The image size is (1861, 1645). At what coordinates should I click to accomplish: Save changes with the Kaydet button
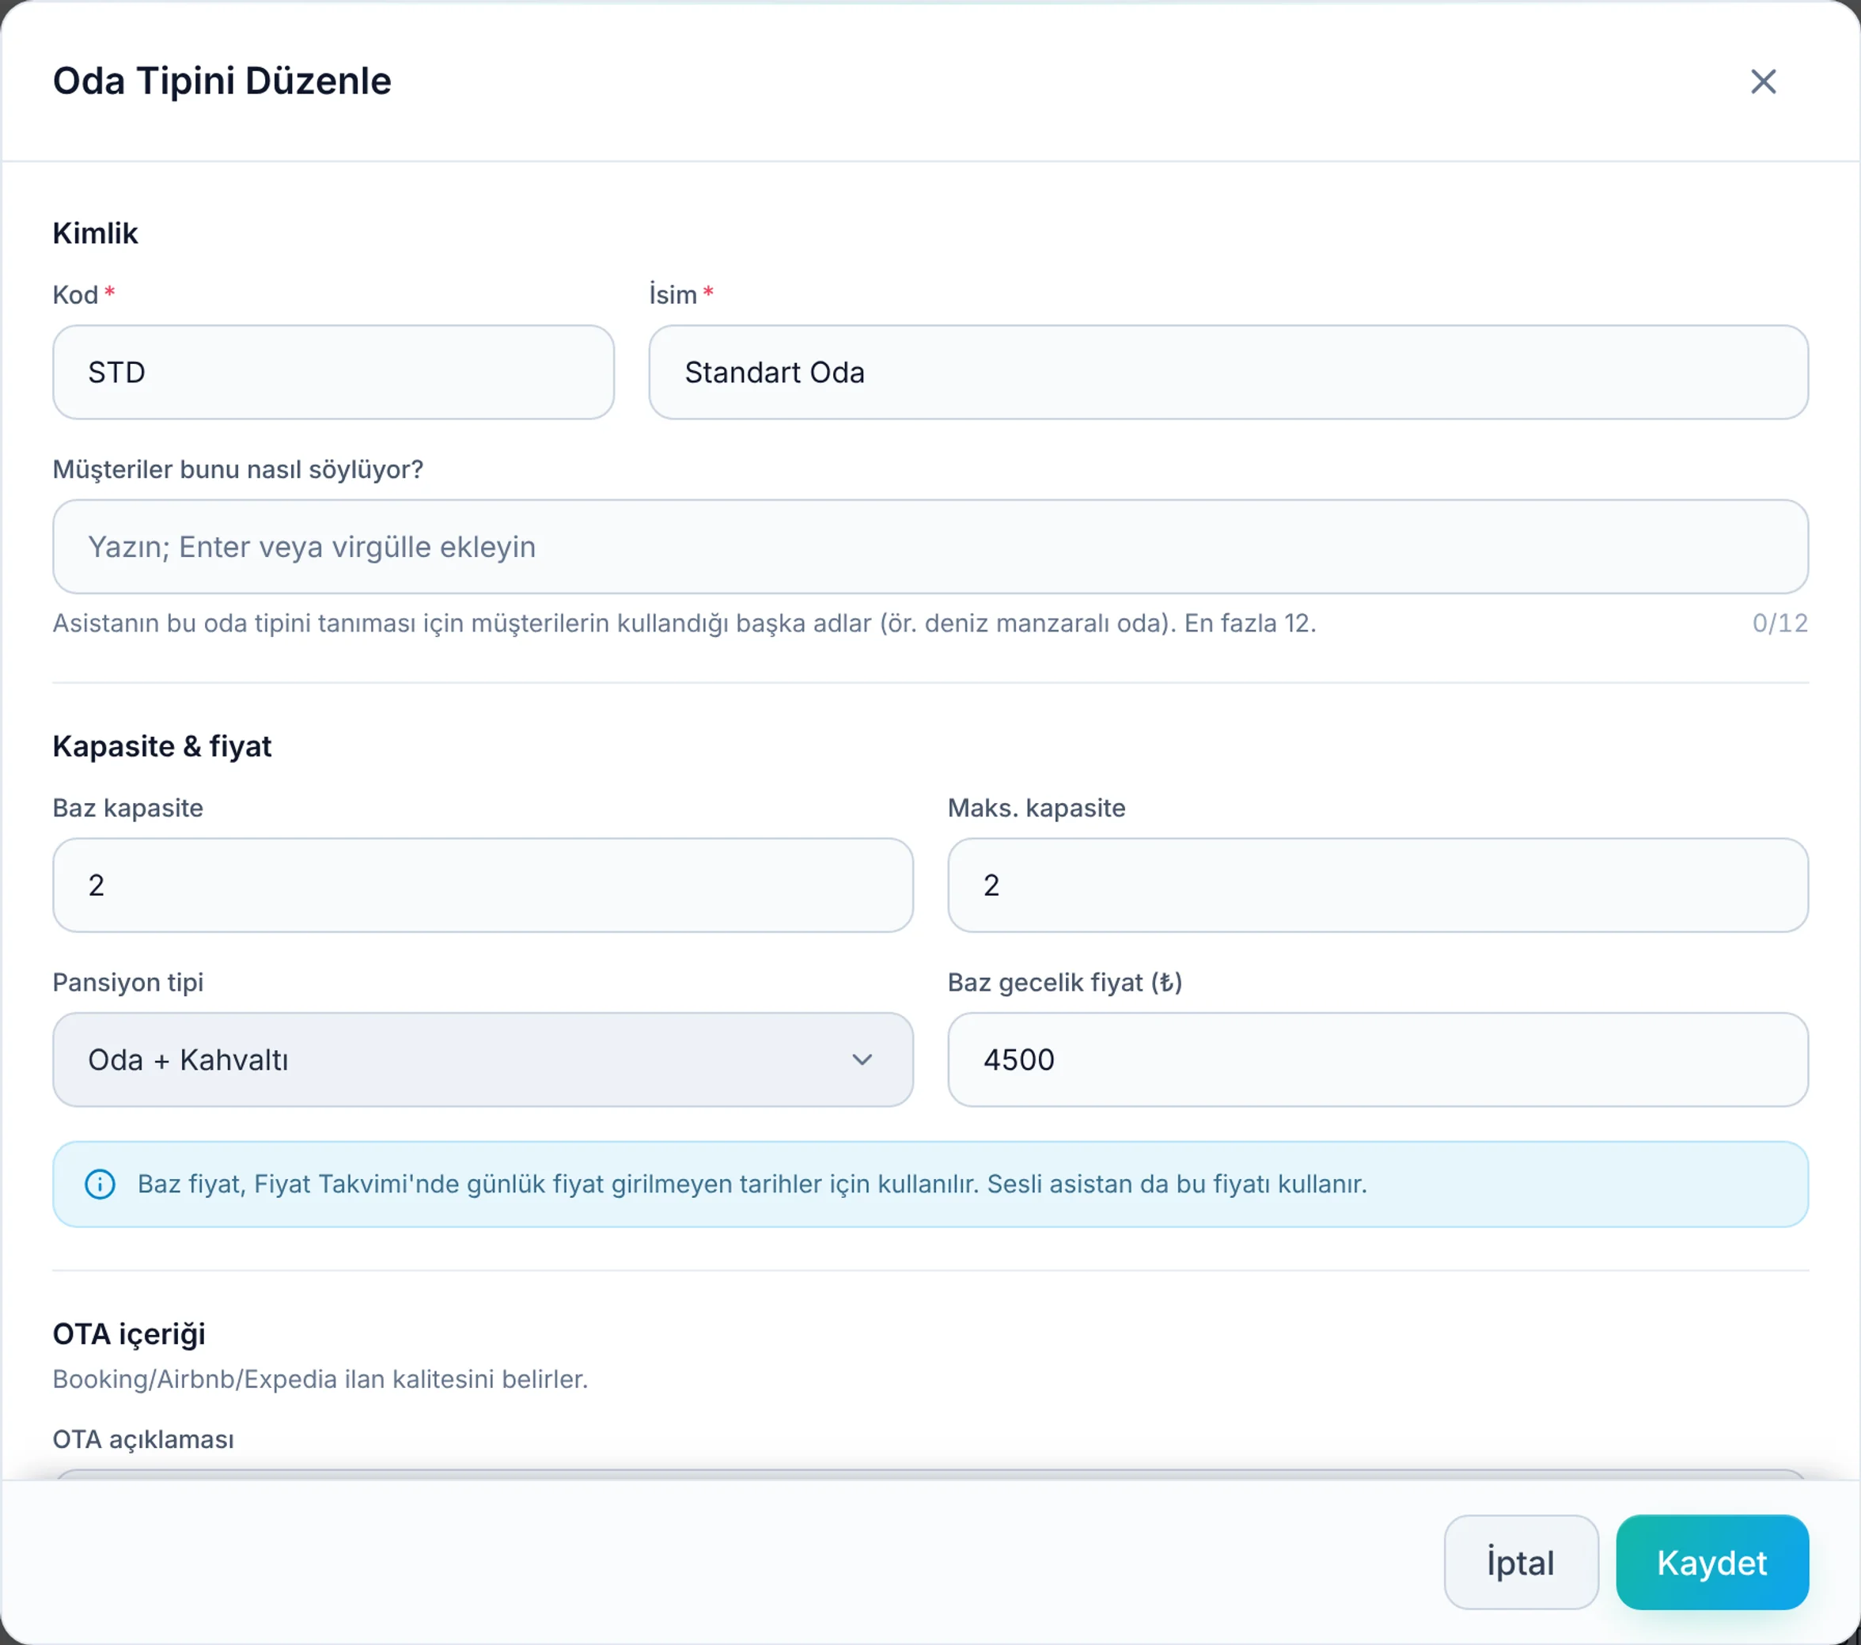(1711, 1562)
